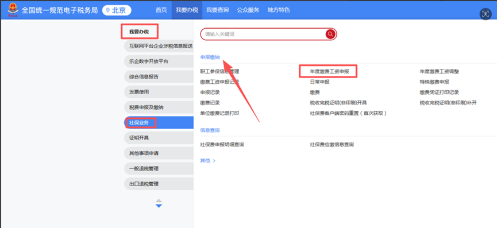Open 缴费记录 link in the left column
497x228 pixels.
[x=210, y=103]
